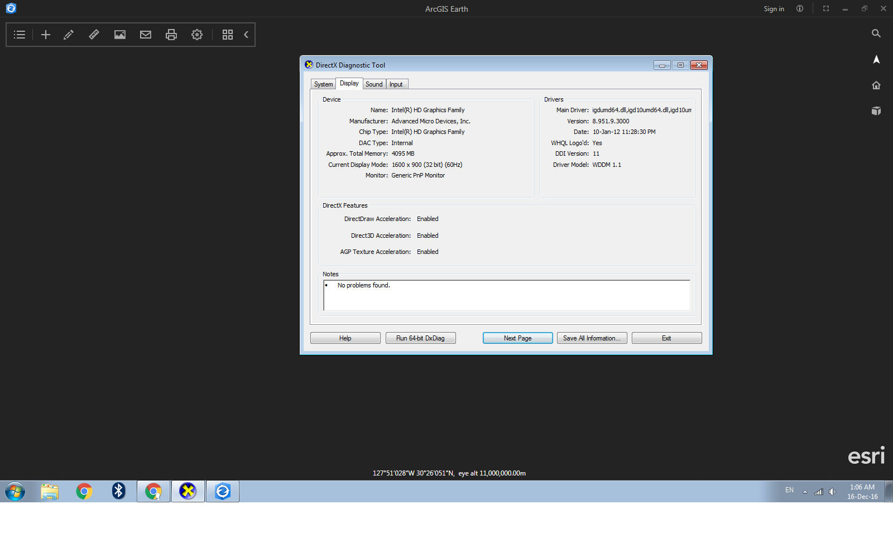This screenshot has height=557, width=893.
Task: Click the 'WDDM 1.1' driver model value
Action: [x=607, y=165]
